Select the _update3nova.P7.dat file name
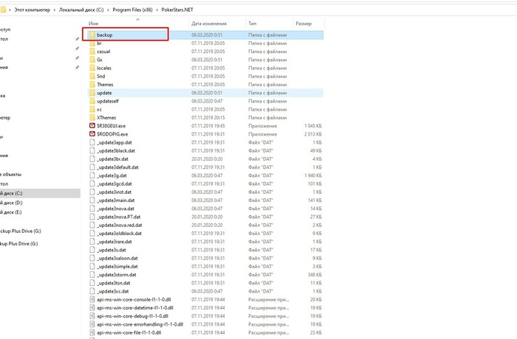This screenshot has width=517, height=339. click(119, 217)
